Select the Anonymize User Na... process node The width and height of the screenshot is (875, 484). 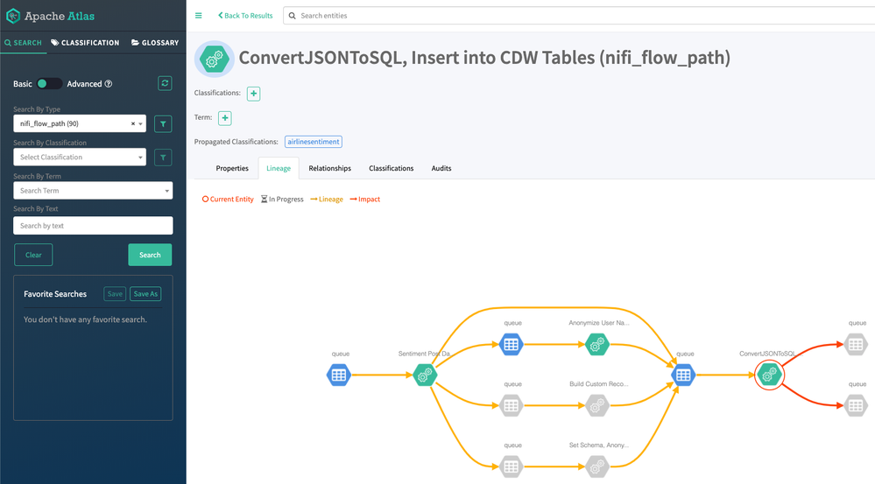pos(597,345)
